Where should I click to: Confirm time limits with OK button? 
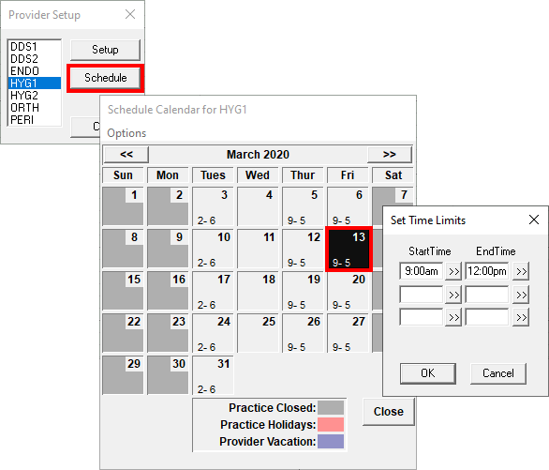[428, 373]
